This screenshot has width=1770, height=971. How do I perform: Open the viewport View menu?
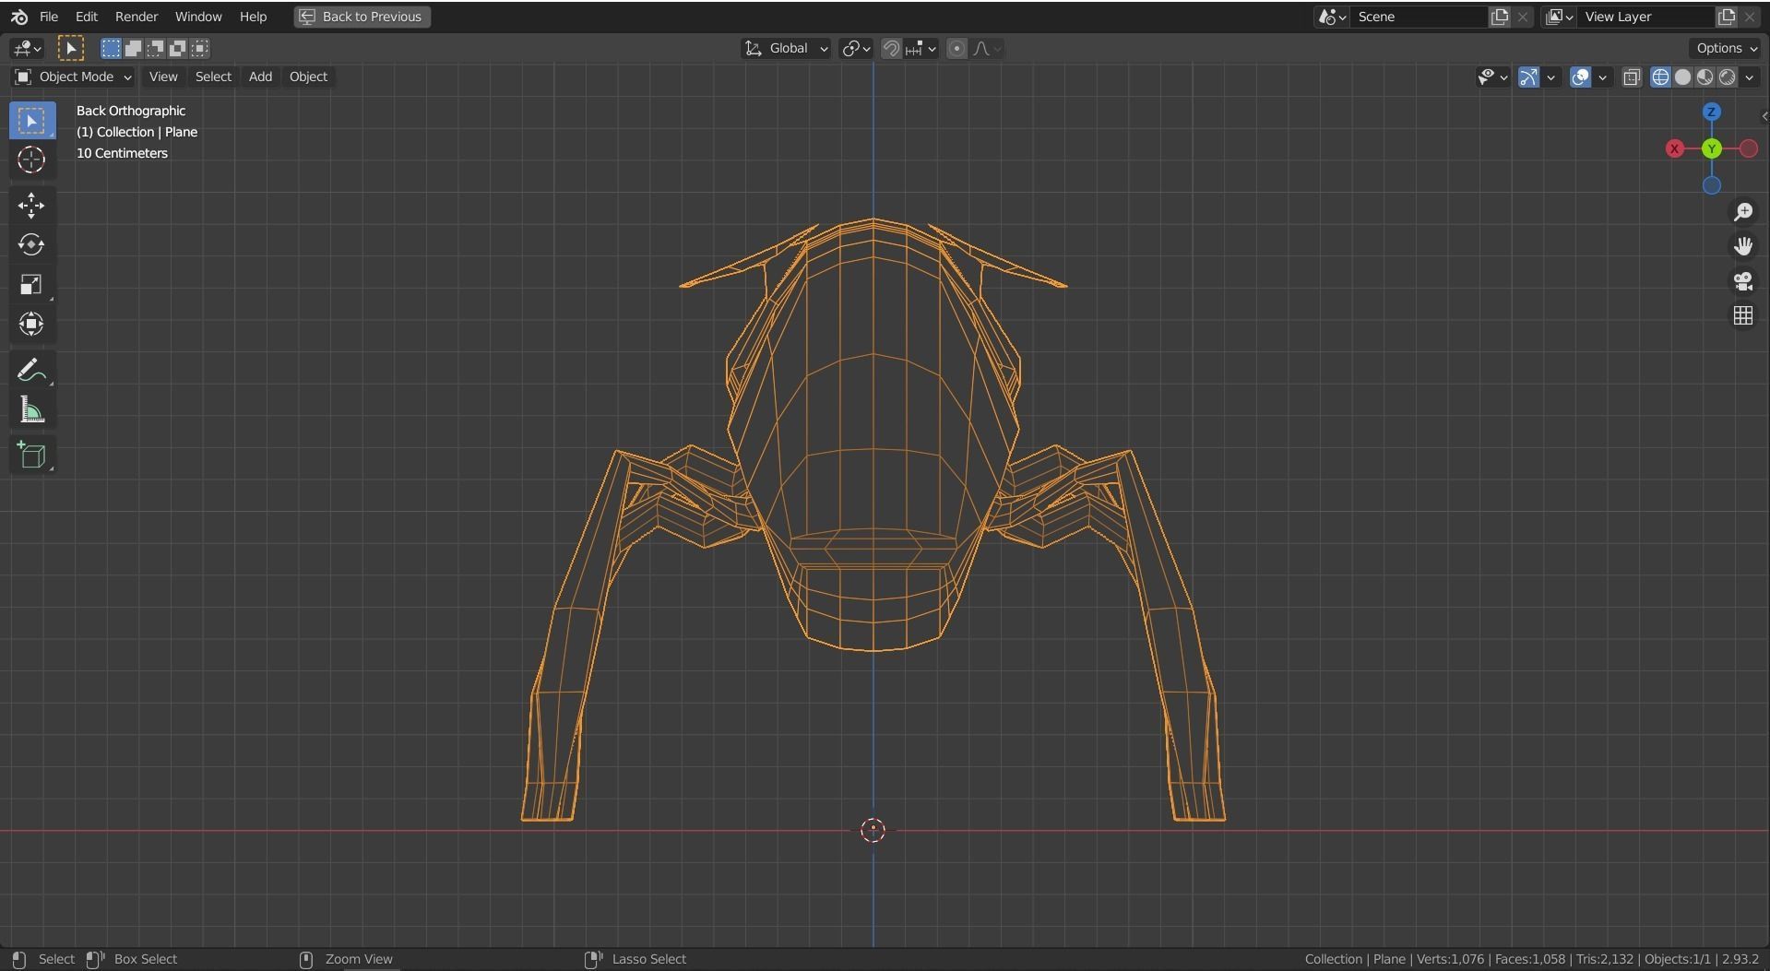coord(163,77)
